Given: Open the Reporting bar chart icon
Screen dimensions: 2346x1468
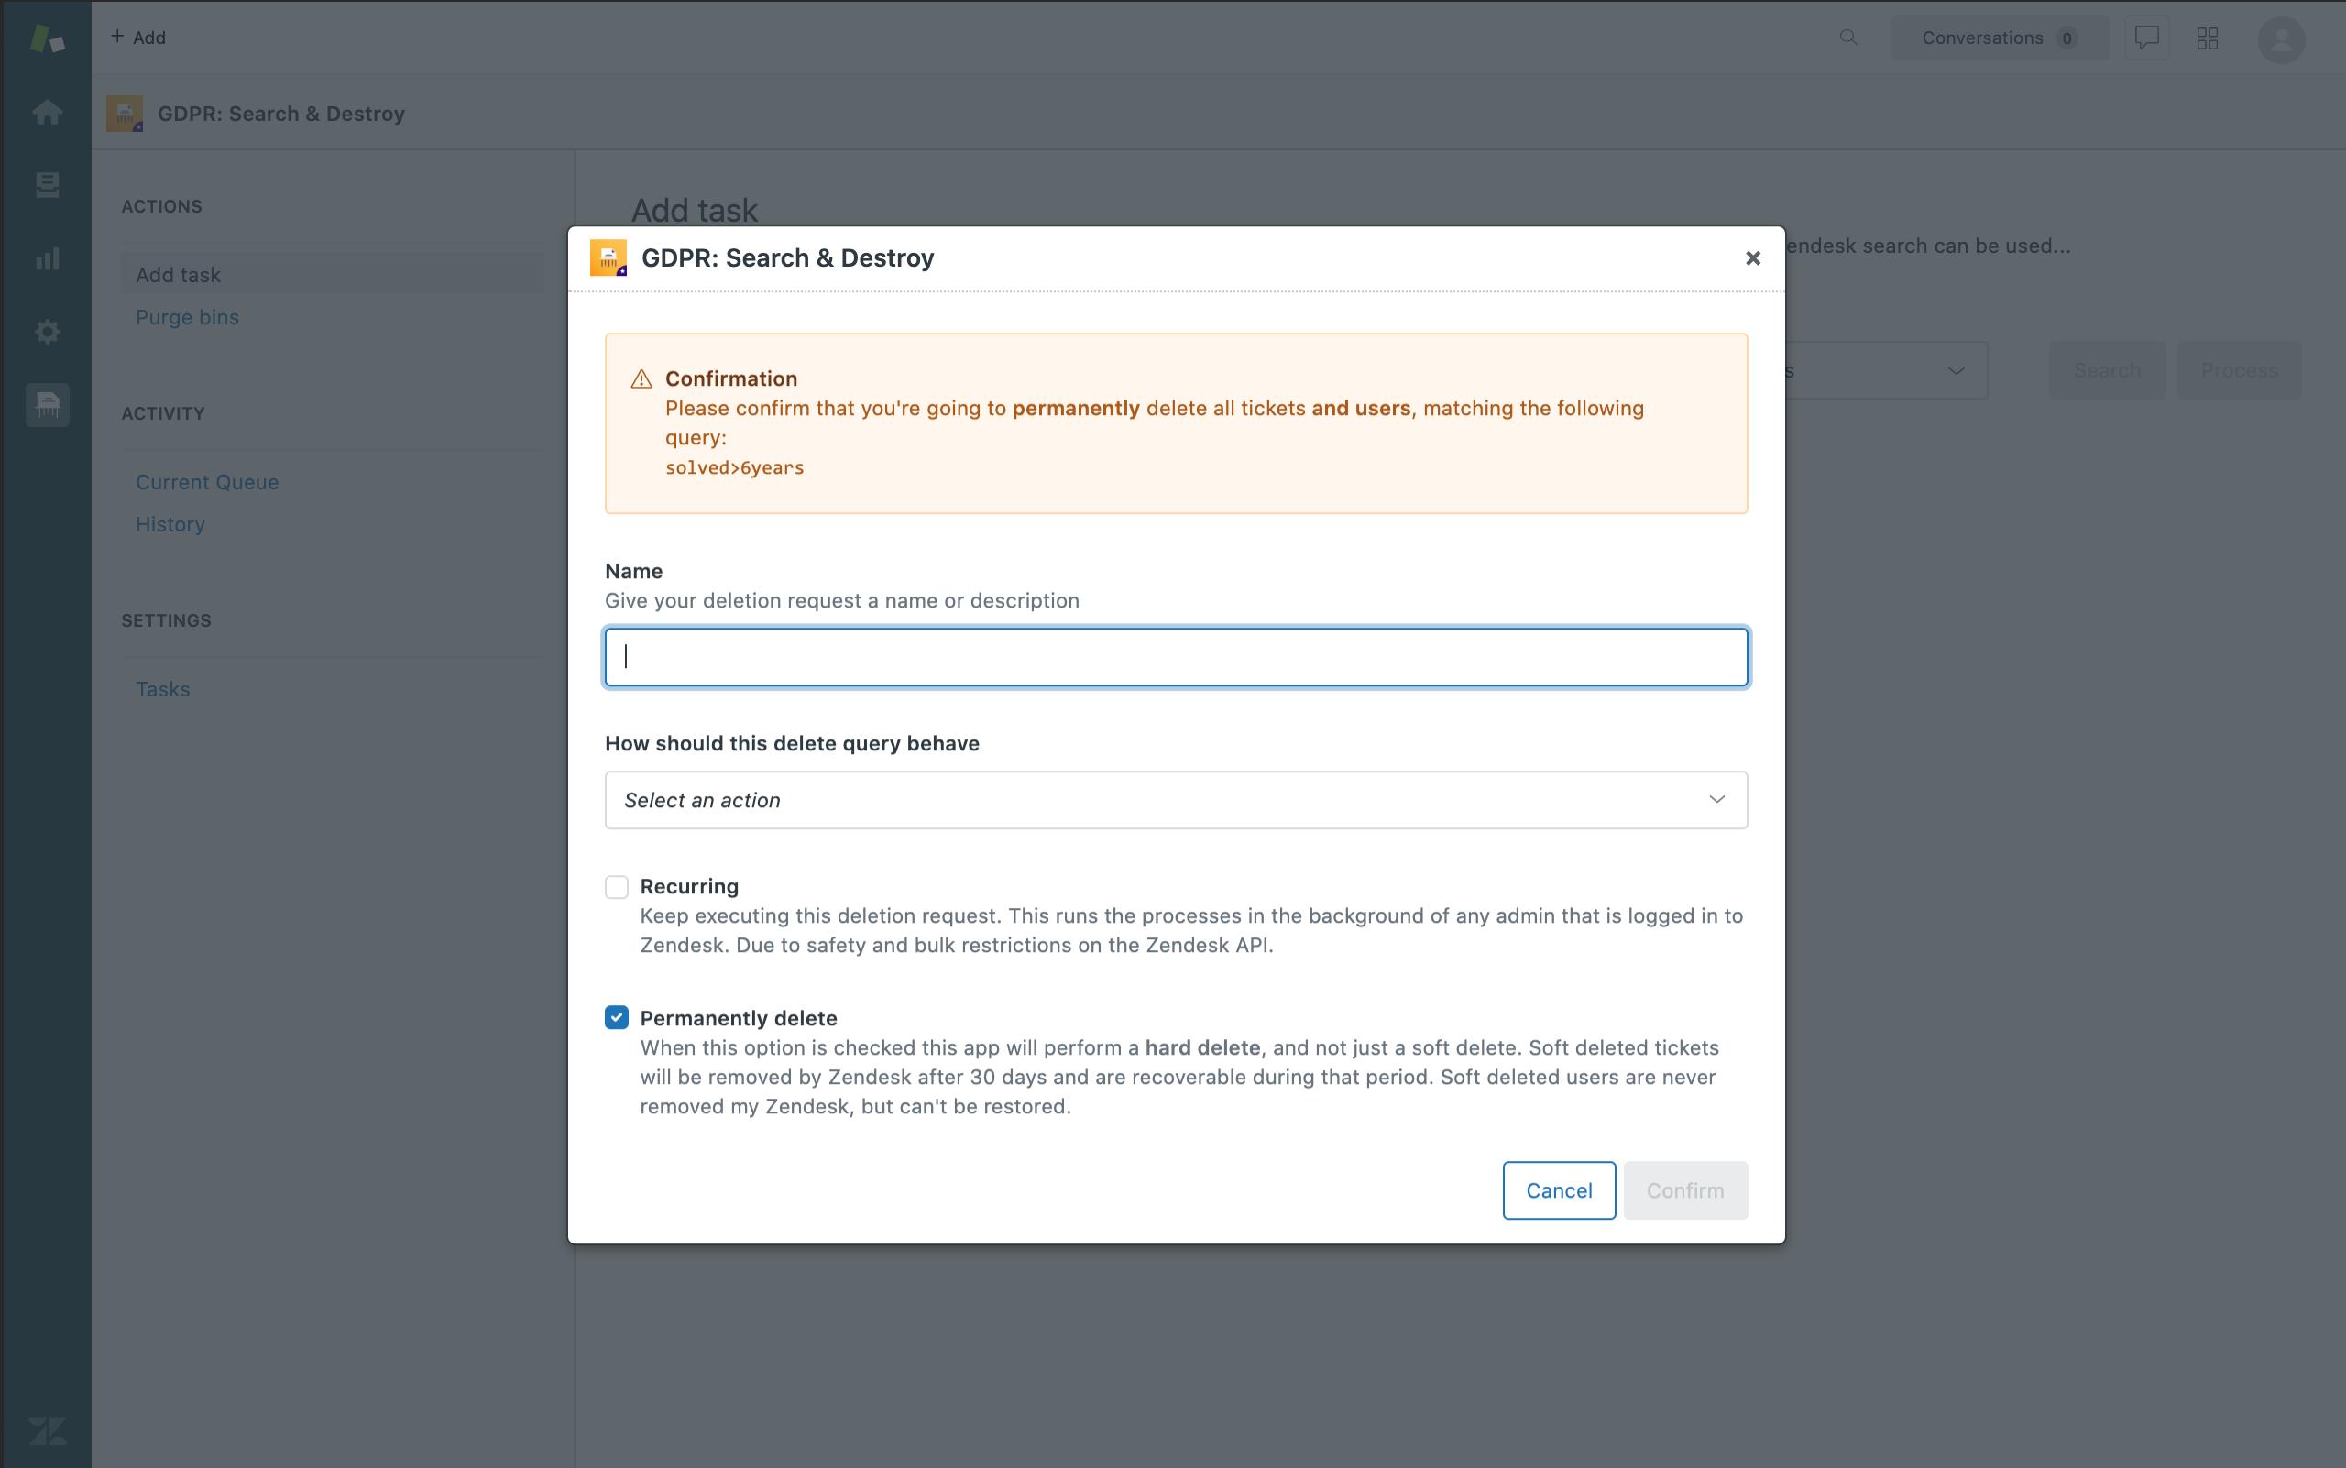Looking at the screenshot, I should (x=47, y=258).
